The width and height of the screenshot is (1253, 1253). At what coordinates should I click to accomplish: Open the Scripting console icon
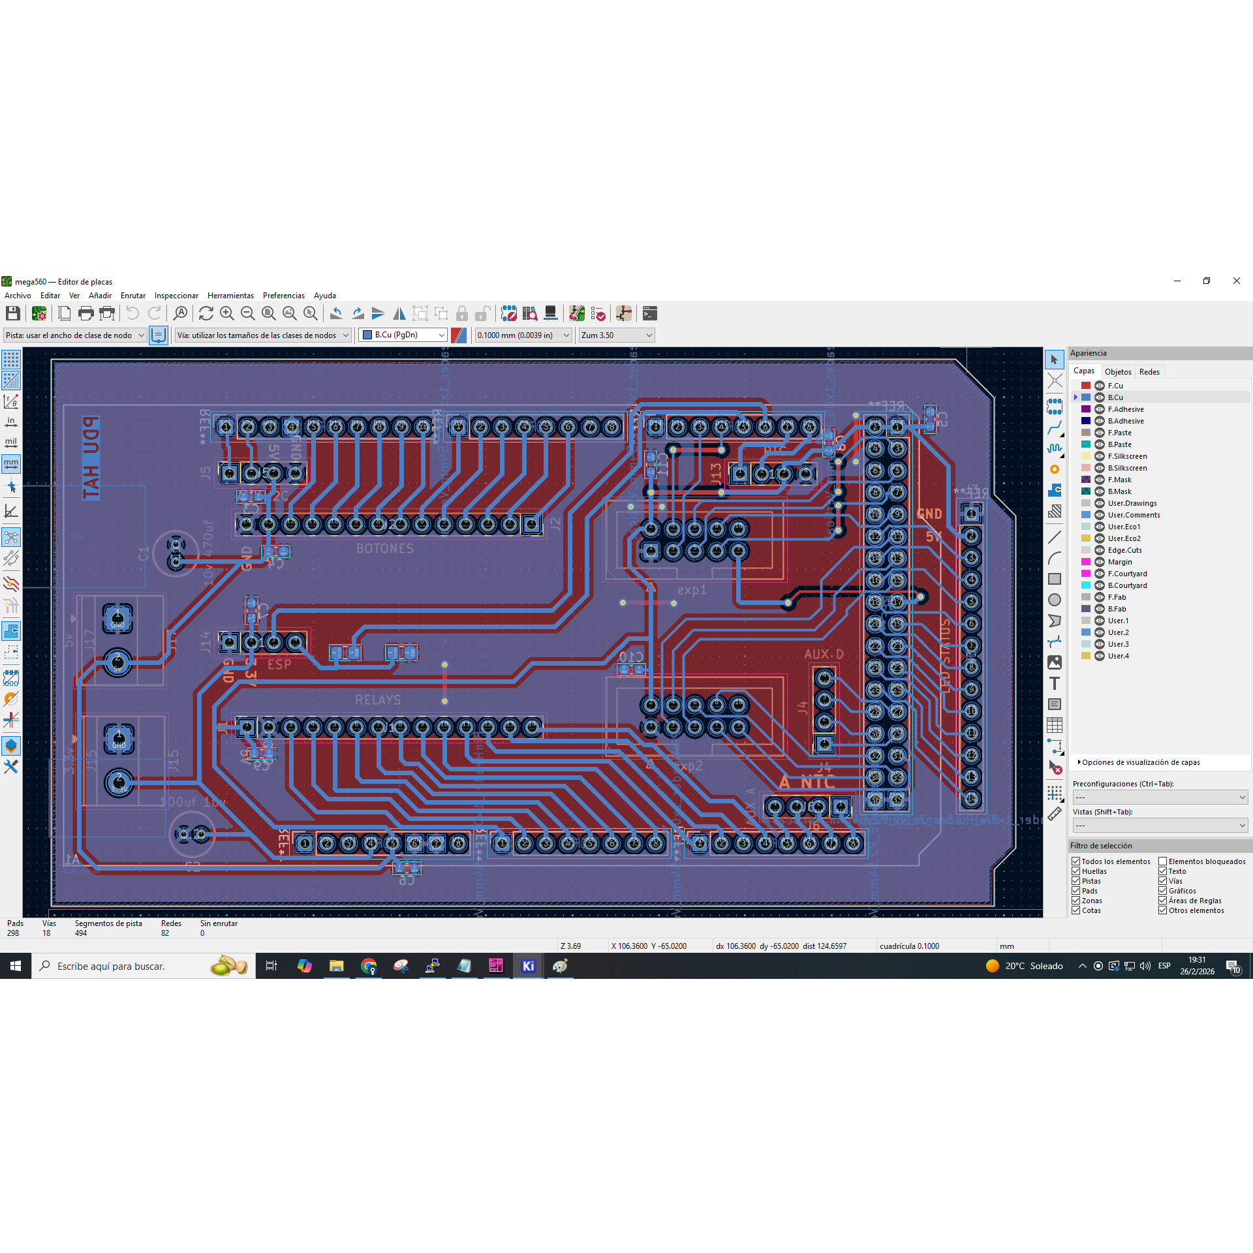click(x=649, y=314)
